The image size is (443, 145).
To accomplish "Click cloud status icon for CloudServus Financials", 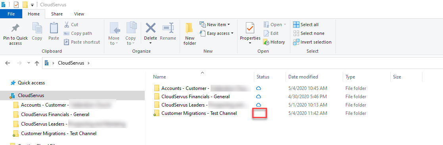I will pos(258,97).
